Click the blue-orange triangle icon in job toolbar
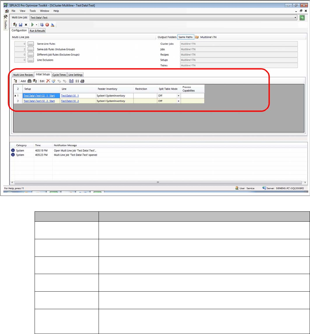Image resolution: width=310 pixels, height=334 pixels. point(53,25)
